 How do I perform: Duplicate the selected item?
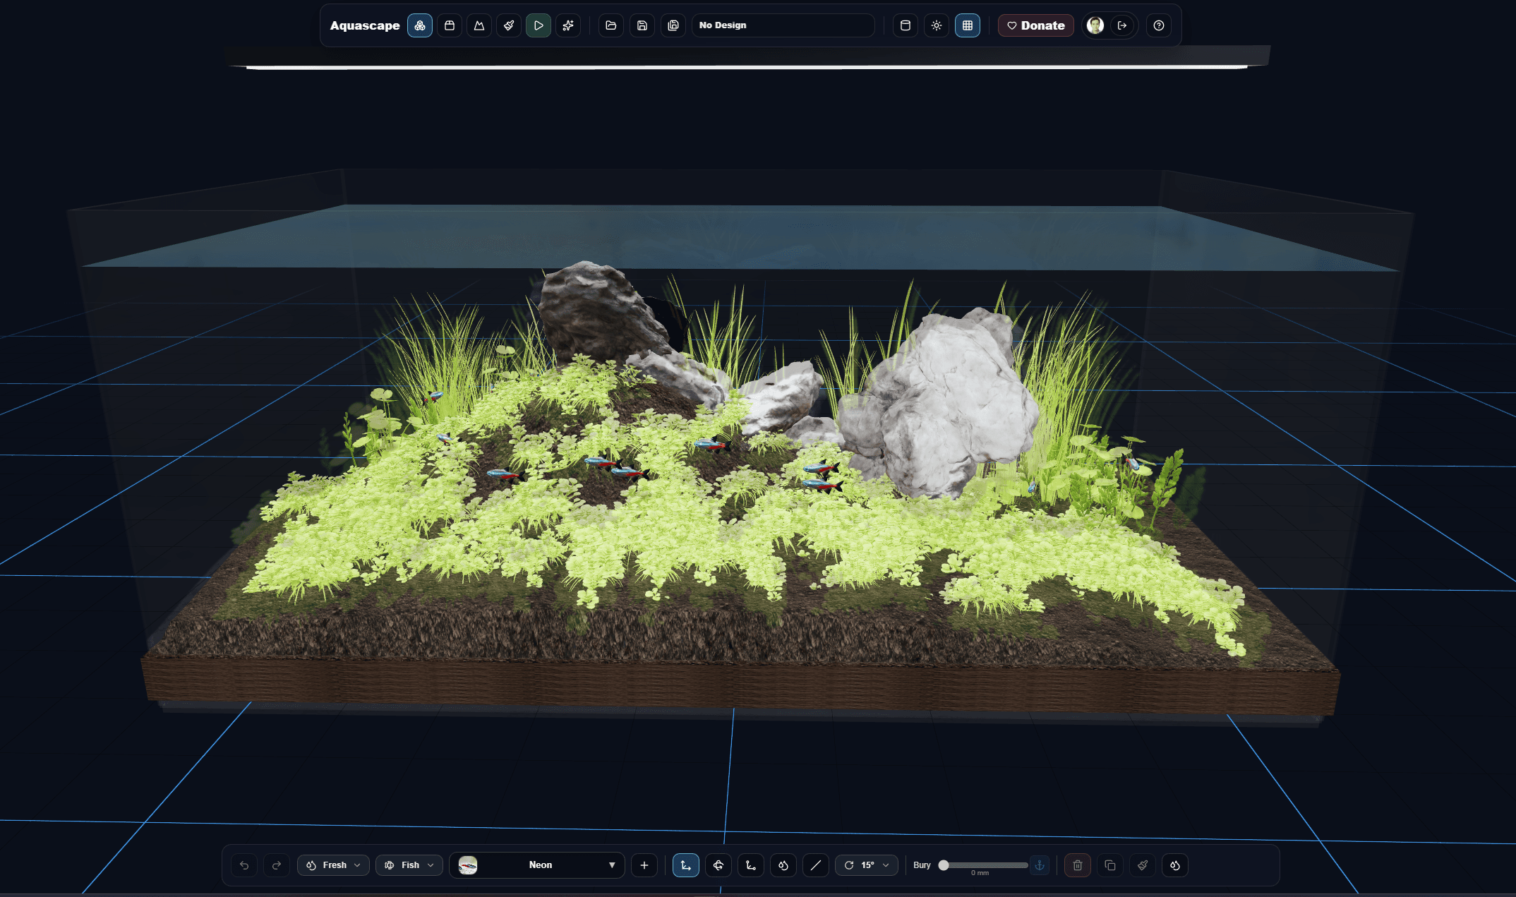1109,865
